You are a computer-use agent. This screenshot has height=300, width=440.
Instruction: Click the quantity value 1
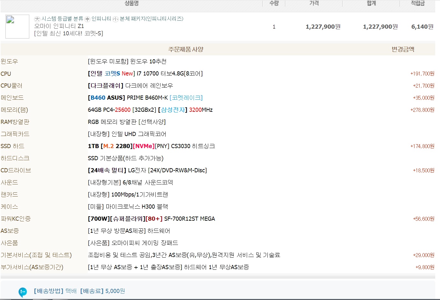coord(274,27)
